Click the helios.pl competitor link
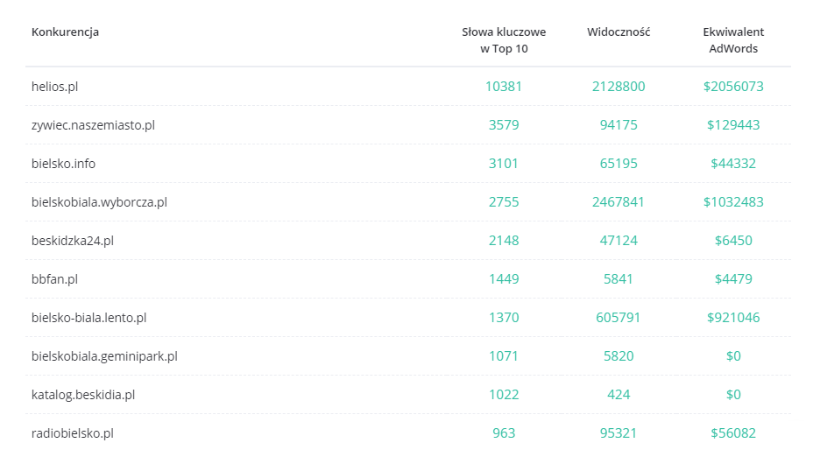This screenshot has width=813, height=471. [54, 87]
